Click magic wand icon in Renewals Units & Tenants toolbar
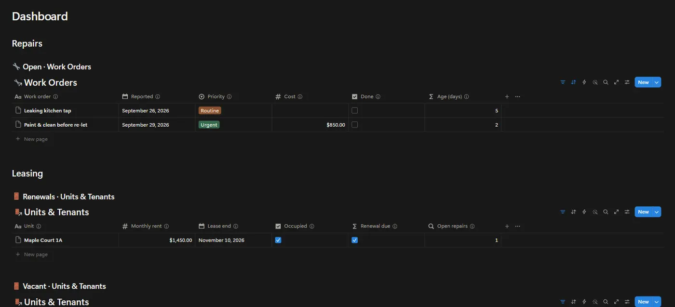The height and width of the screenshot is (307, 675). (595, 212)
